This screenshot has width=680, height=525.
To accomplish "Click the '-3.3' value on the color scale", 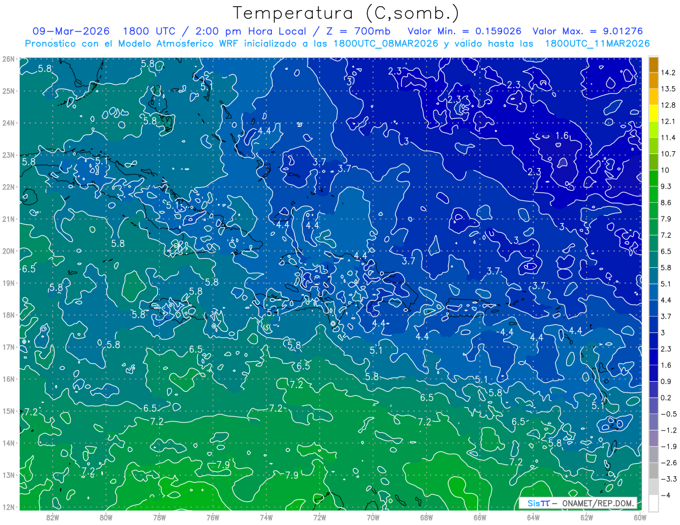I will [668, 479].
